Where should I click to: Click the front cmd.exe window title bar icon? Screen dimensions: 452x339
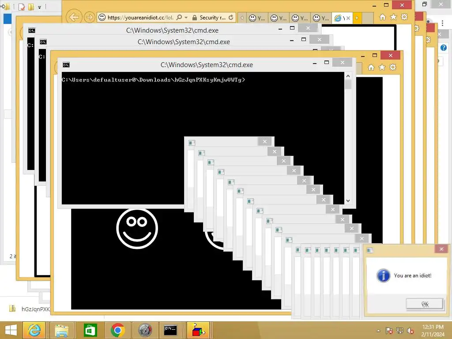(66, 65)
